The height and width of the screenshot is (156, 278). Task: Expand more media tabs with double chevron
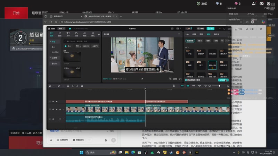(99, 34)
